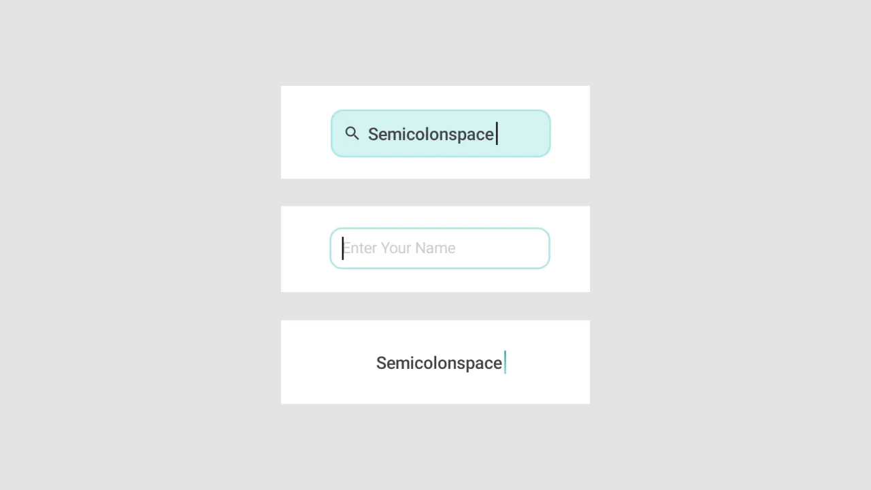Click the cursor line in the name input

[x=342, y=248]
